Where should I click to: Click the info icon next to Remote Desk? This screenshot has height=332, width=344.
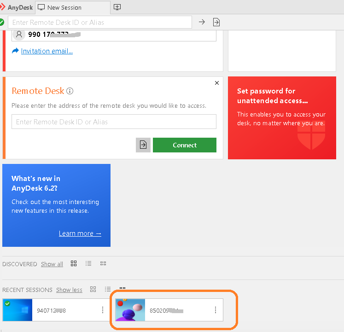point(70,91)
